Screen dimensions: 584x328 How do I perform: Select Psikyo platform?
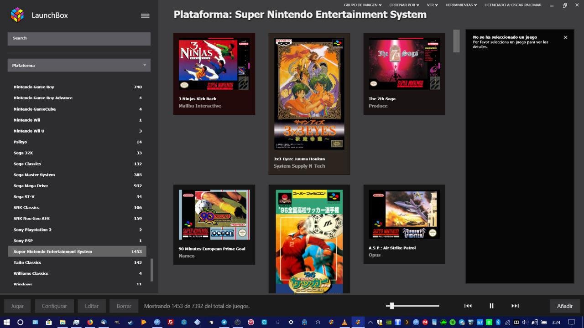(78, 142)
